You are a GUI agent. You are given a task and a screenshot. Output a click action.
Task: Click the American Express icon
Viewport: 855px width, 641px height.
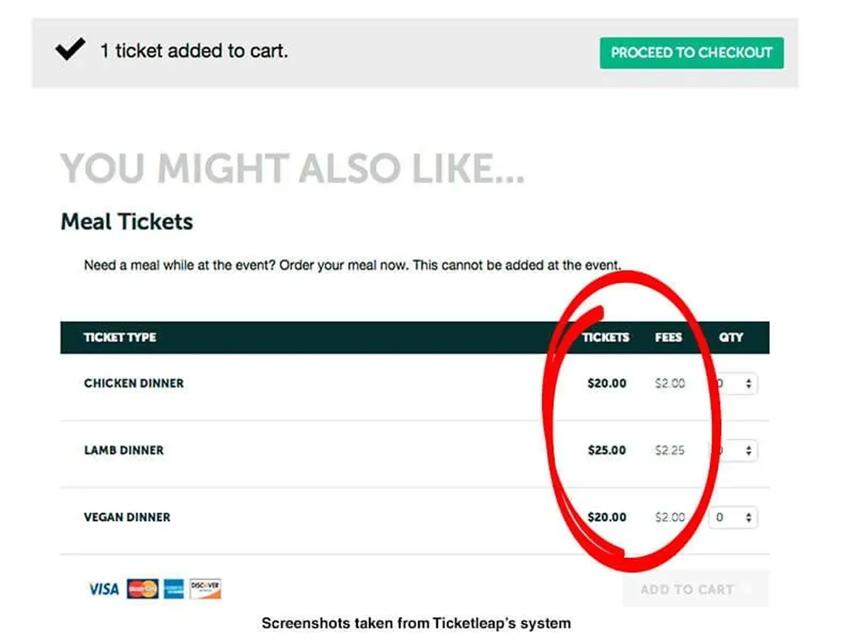point(173,588)
